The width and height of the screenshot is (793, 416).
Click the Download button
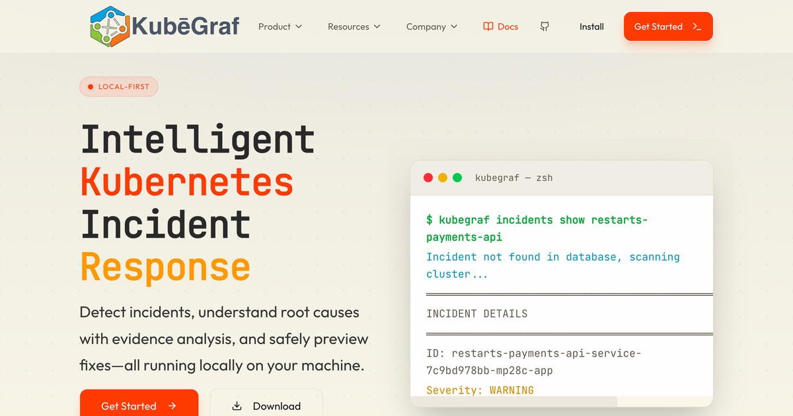coord(266,406)
